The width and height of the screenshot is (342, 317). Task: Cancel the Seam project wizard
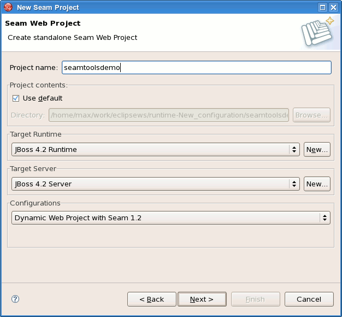[x=309, y=300]
